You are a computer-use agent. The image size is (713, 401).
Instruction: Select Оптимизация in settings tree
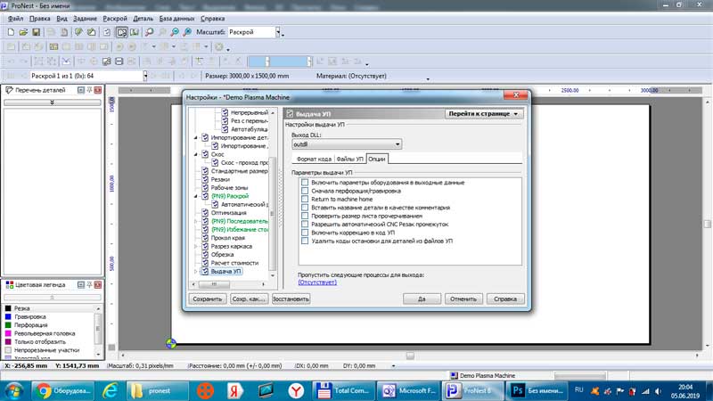(228, 213)
